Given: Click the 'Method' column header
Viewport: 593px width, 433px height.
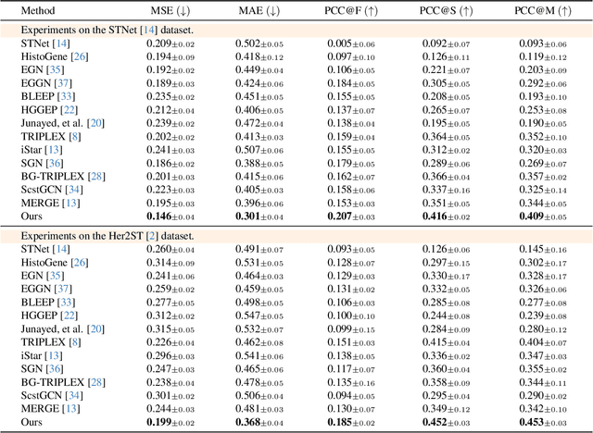Looking at the screenshot, I should pyautogui.click(x=38, y=10).
